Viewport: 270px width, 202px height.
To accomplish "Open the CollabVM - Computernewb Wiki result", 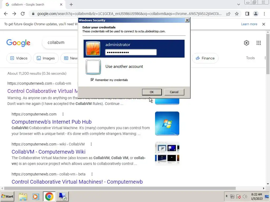I will click(x=49, y=152).
